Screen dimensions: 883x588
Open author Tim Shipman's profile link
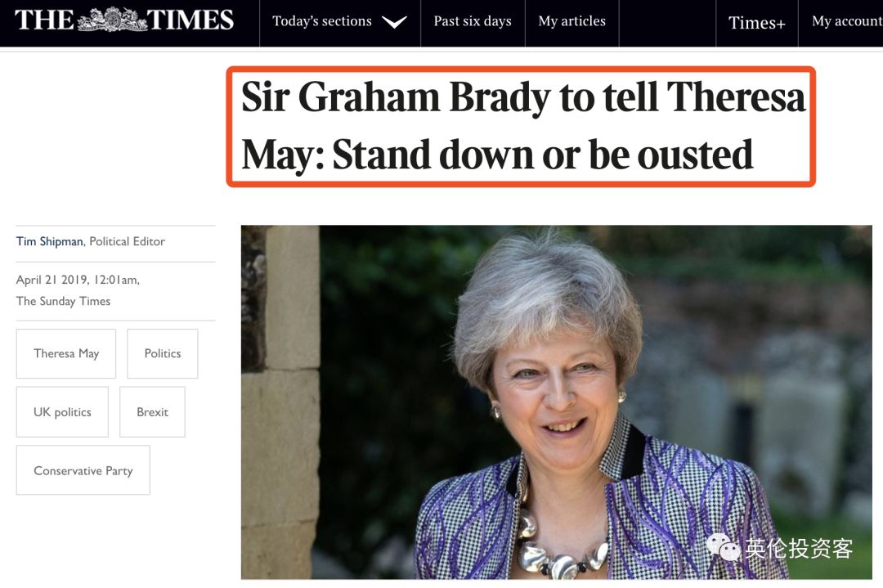49,241
